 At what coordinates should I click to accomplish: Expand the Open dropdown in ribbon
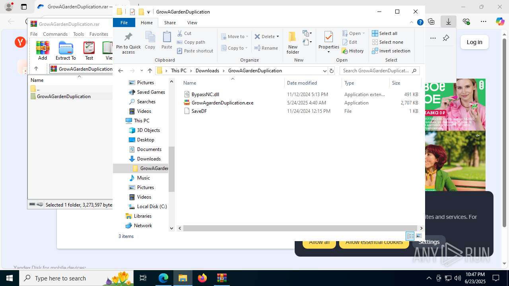[x=363, y=33]
